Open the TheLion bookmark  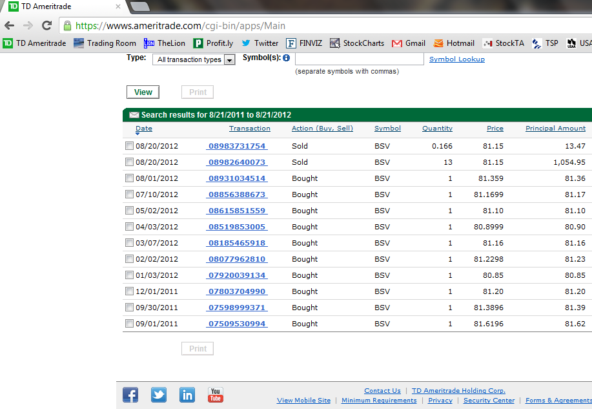[164, 43]
